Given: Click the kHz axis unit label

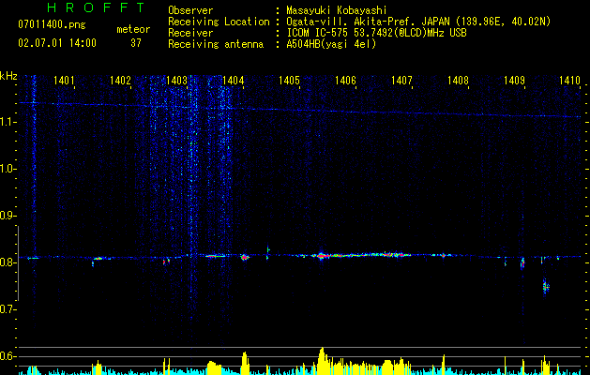Looking at the screenshot, I should [8, 76].
